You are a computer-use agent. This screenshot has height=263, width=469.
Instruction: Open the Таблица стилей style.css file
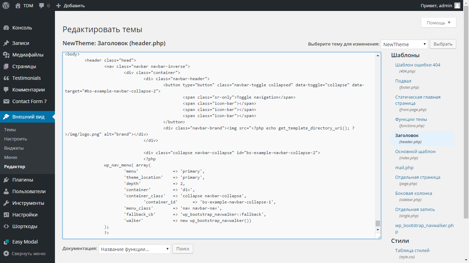coord(412,250)
